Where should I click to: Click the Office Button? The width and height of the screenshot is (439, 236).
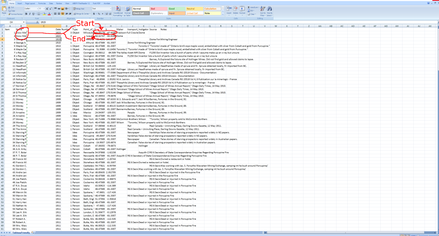(3, 2)
